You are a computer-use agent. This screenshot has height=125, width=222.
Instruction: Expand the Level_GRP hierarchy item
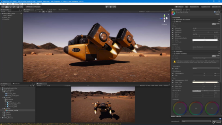point(2,17)
